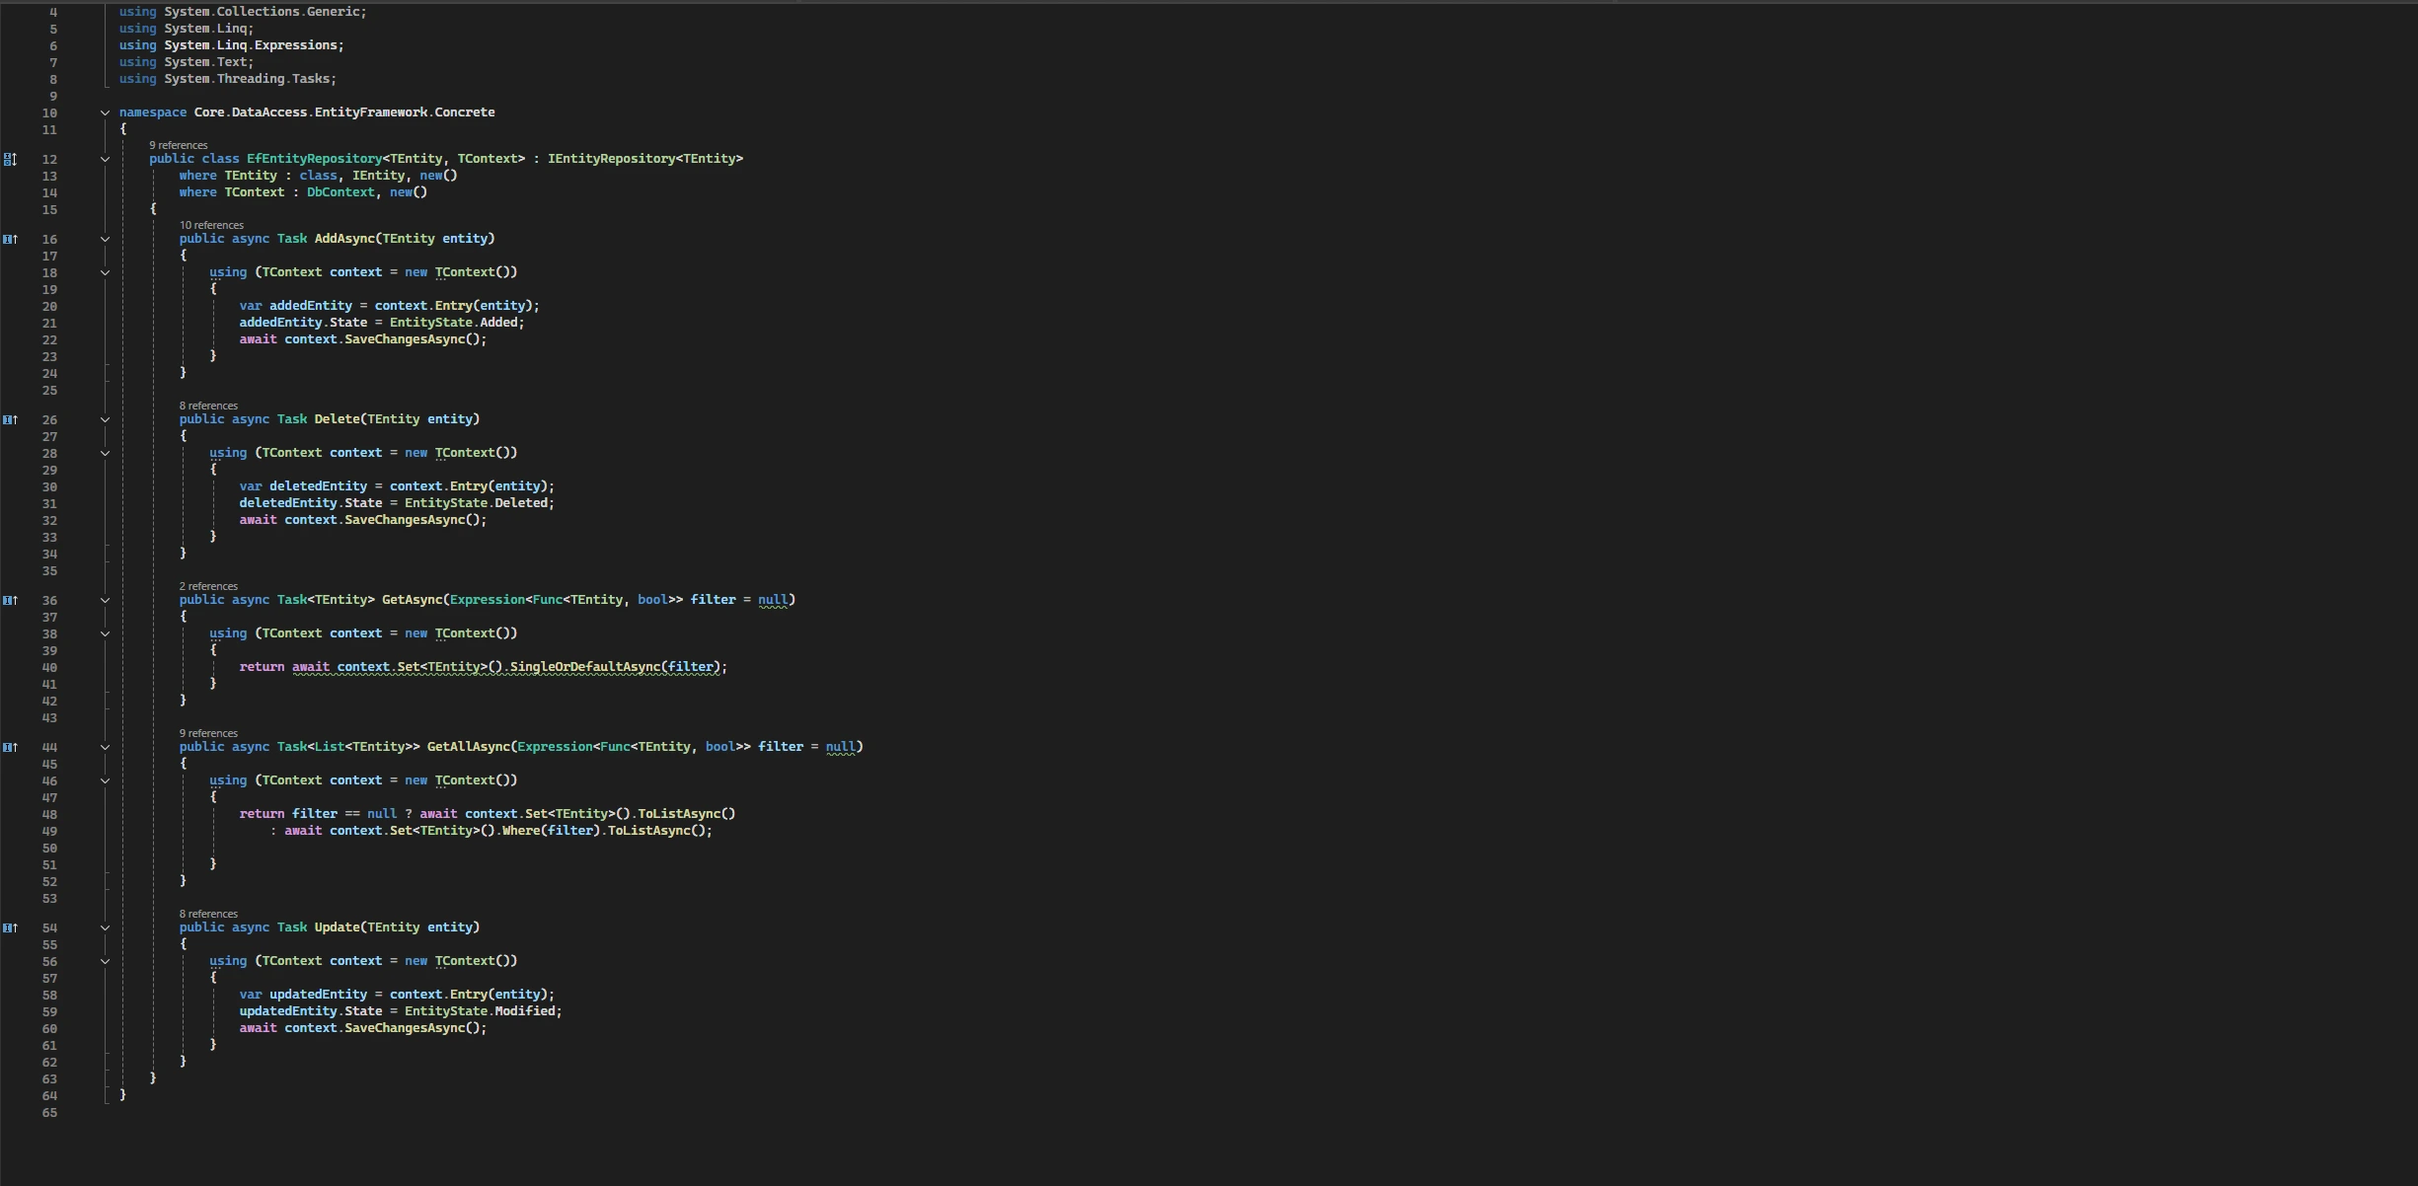
Task: Click the implements-interface icon next to GetAsync method
Action: [10, 600]
